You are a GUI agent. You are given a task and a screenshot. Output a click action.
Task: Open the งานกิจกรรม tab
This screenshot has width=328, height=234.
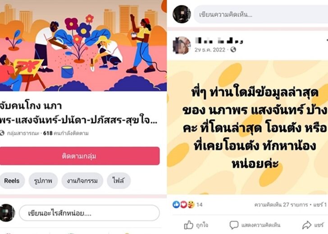click(x=82, y=180)
